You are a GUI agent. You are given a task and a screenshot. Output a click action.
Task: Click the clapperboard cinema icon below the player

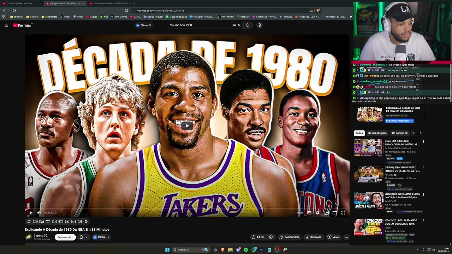pos(48,222)
